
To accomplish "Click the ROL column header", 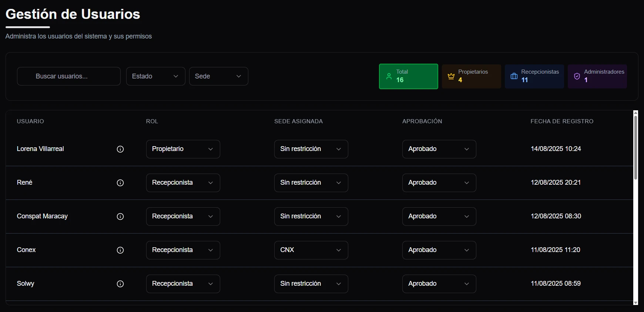I will tap(152, 121).
